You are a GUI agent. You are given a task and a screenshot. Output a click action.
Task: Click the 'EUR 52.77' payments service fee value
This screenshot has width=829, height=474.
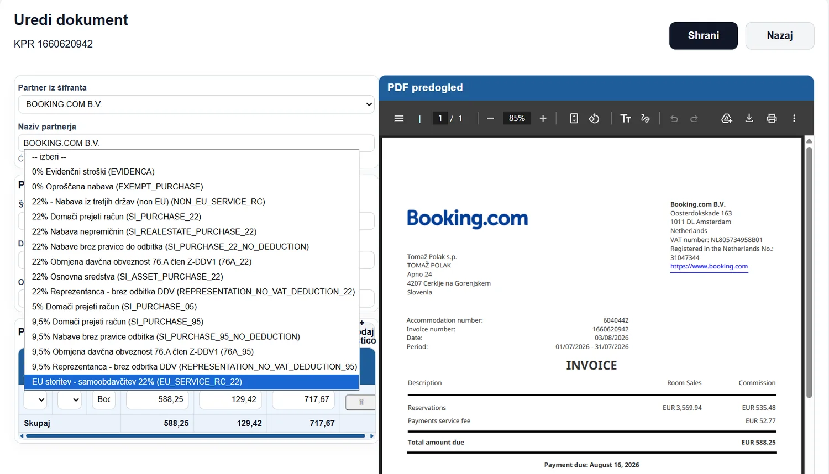[x=760, y=421]
